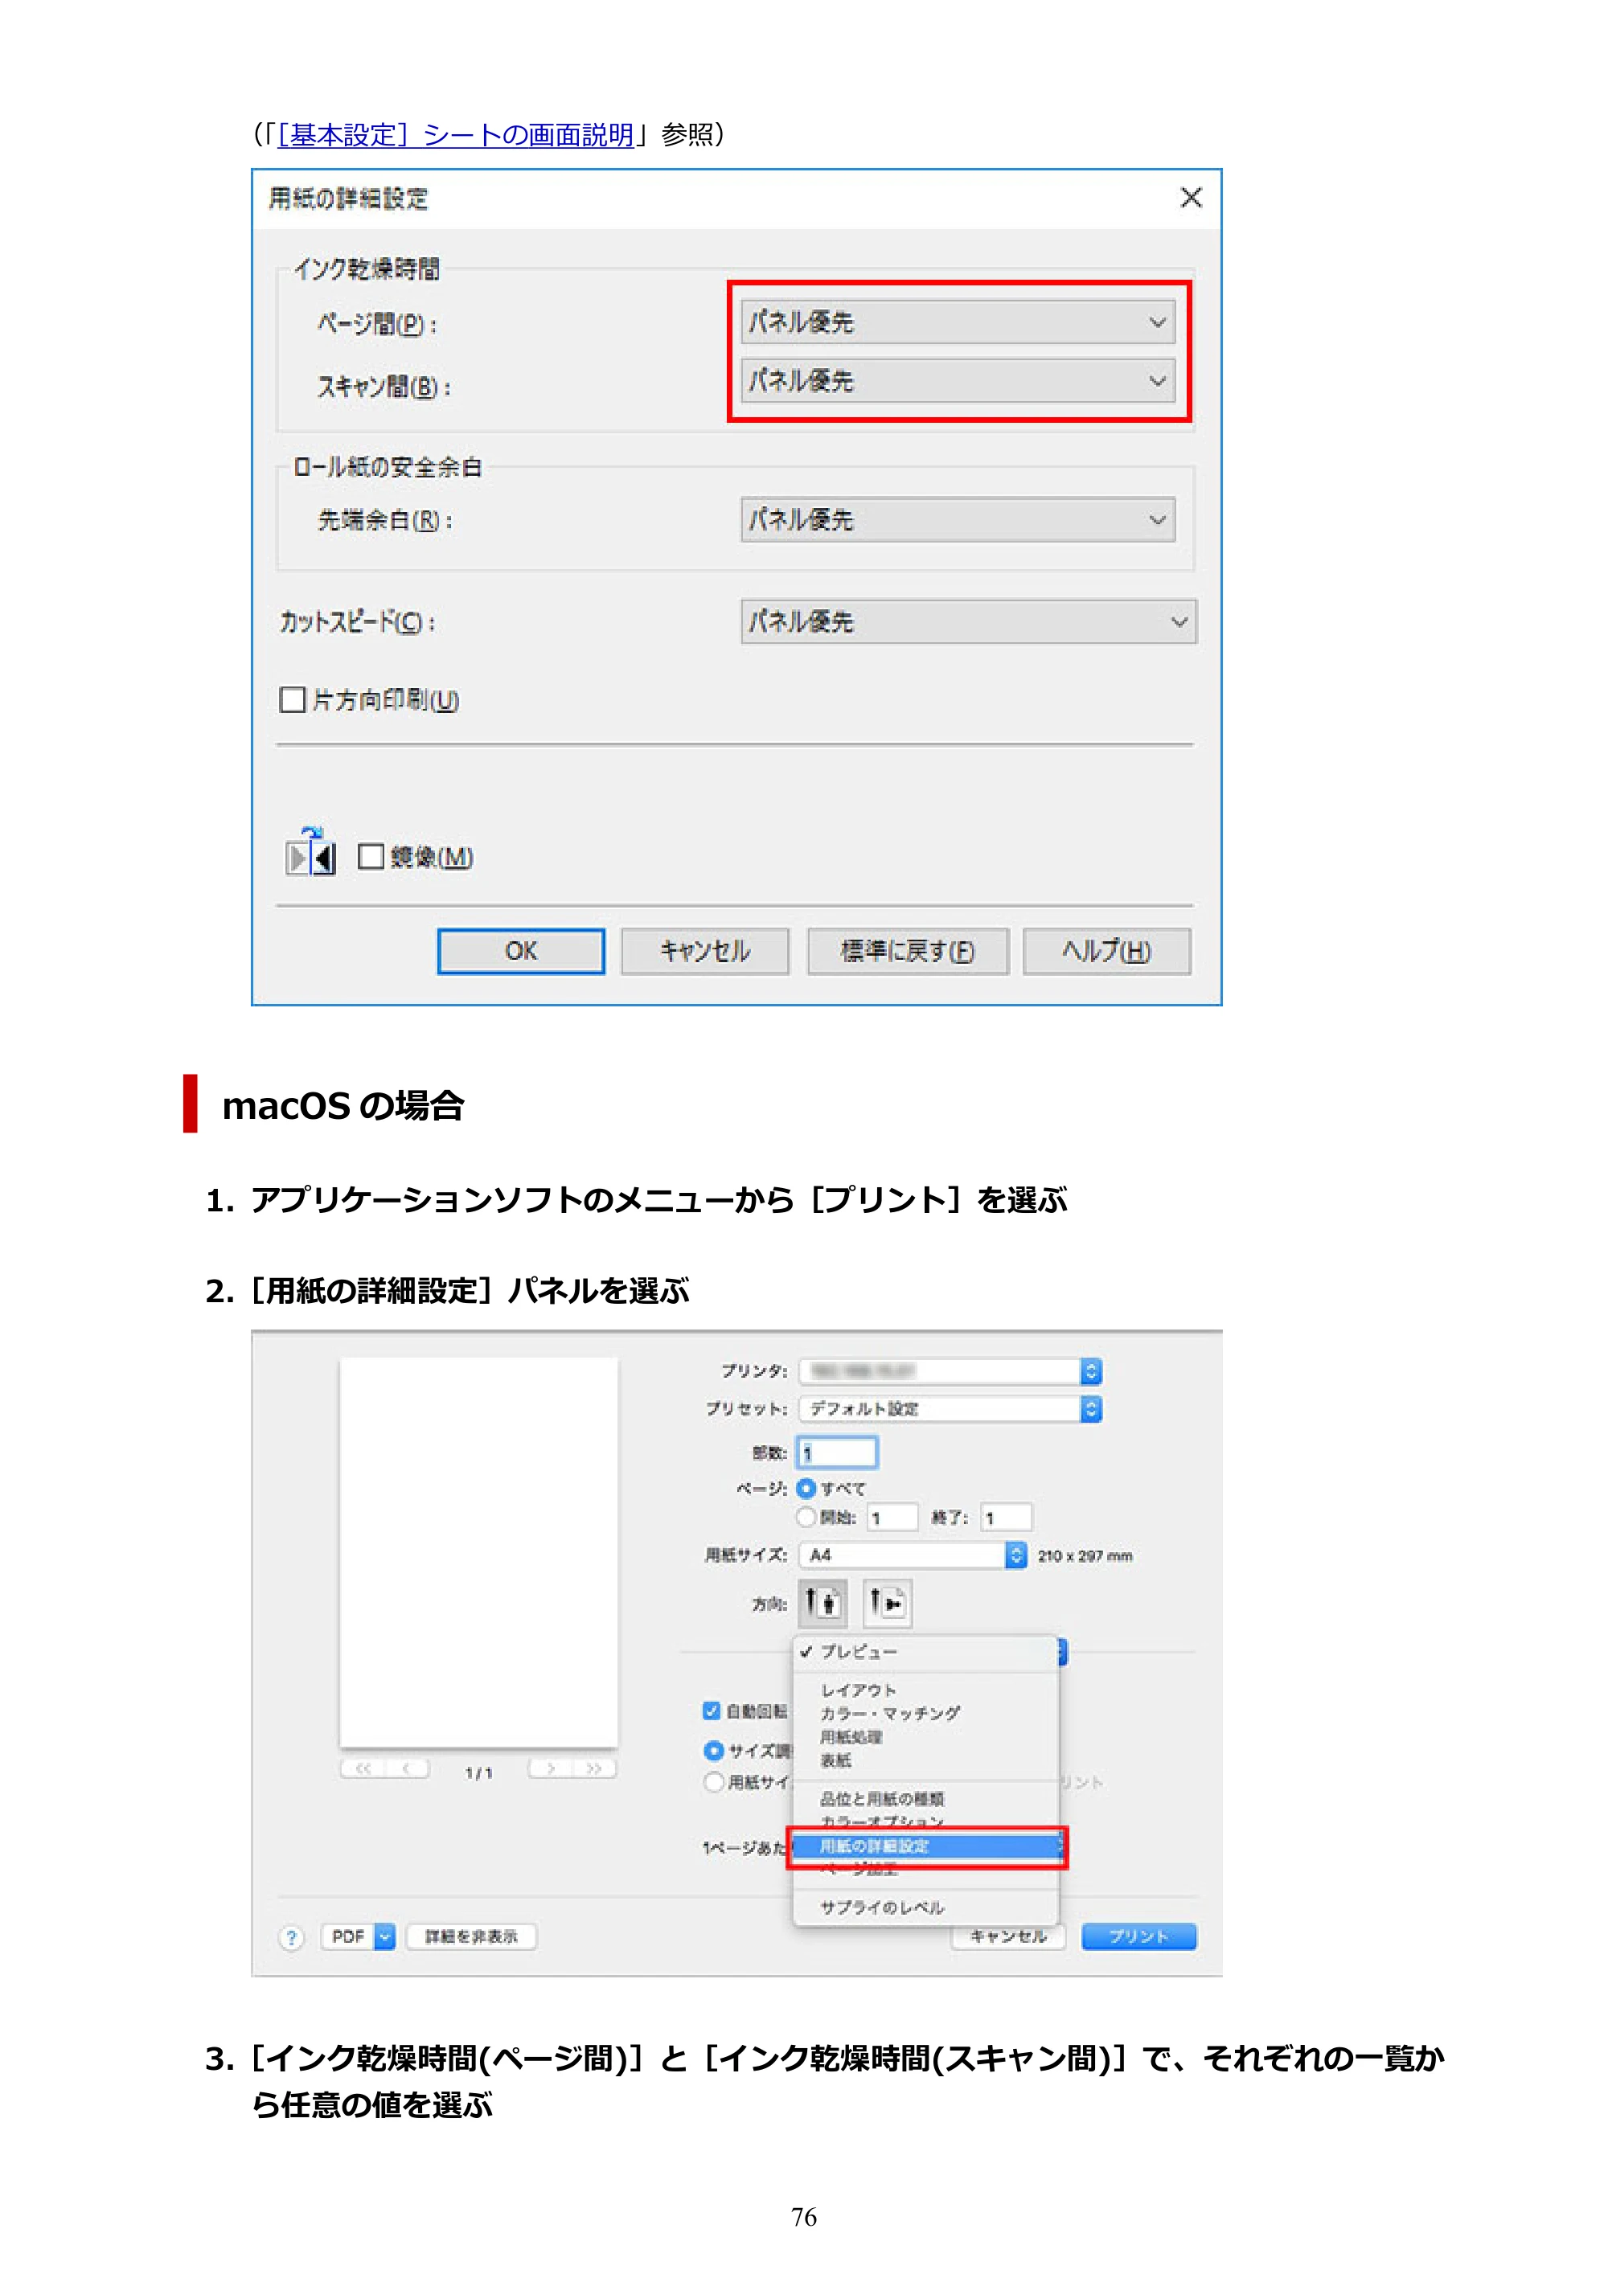Open プリンタ selection dropdown
The height and width of the screenshot is (2274, 1608).
tap(950, 1371)
